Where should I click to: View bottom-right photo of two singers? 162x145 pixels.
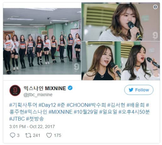[x=121, y=61]
